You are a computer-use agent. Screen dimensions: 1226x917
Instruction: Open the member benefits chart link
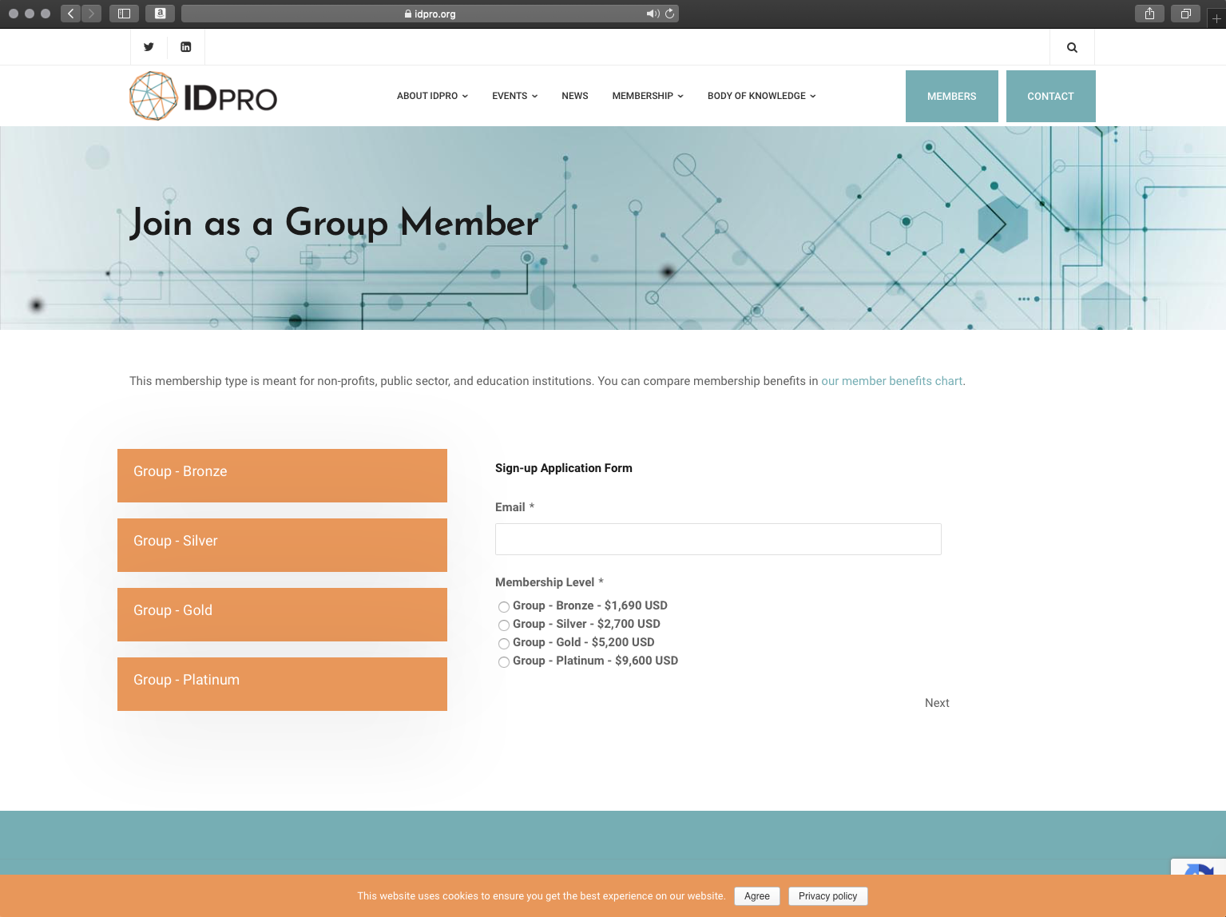point(891,381)
